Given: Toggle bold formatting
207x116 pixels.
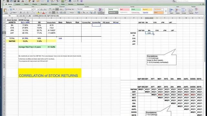Looking at the screenshot, I should tap(21, 13).
